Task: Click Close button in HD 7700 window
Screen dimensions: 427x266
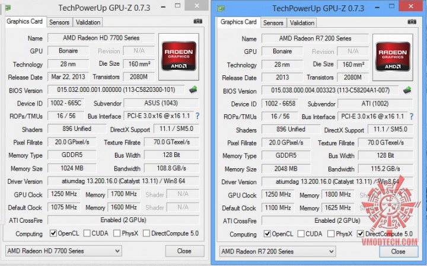Action: click(184, 251)
